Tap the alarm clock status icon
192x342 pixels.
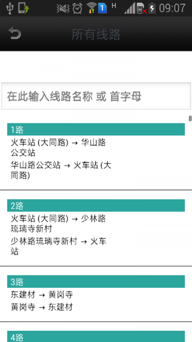[x=77, y=8]
